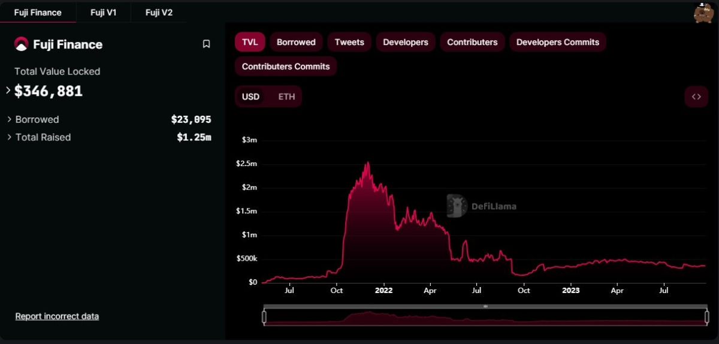Click the $346,881 TVL value
Viewport: 719px width, 344px height.
click(49, 91)
